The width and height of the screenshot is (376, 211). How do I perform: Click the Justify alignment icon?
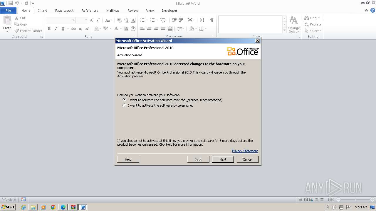(x=163, y=29)
